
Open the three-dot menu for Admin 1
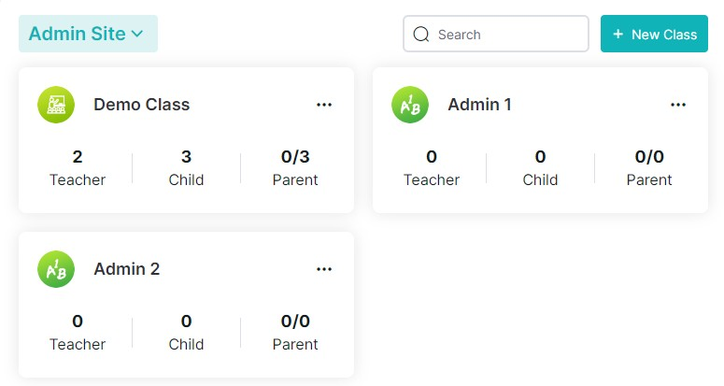[x=678, y=105]
